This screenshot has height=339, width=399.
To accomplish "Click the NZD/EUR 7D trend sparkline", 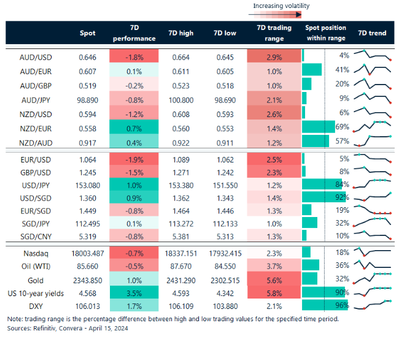I will 373,128.
